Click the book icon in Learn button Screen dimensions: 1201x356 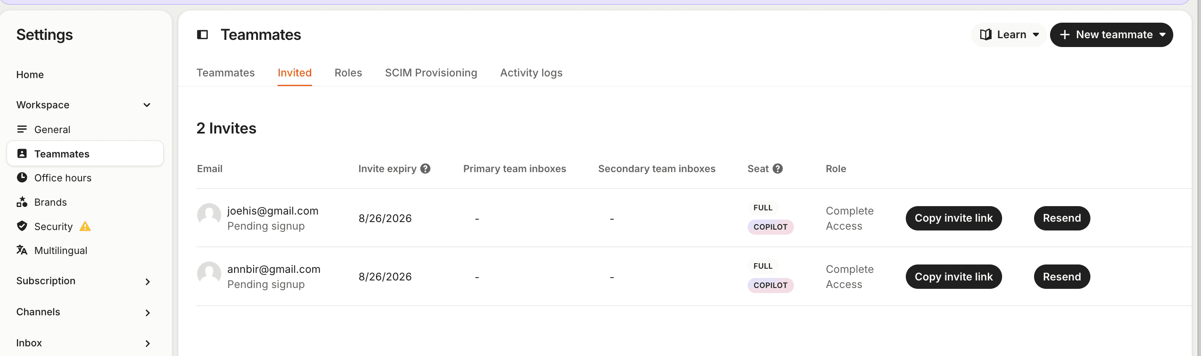[x=985, y=35]
